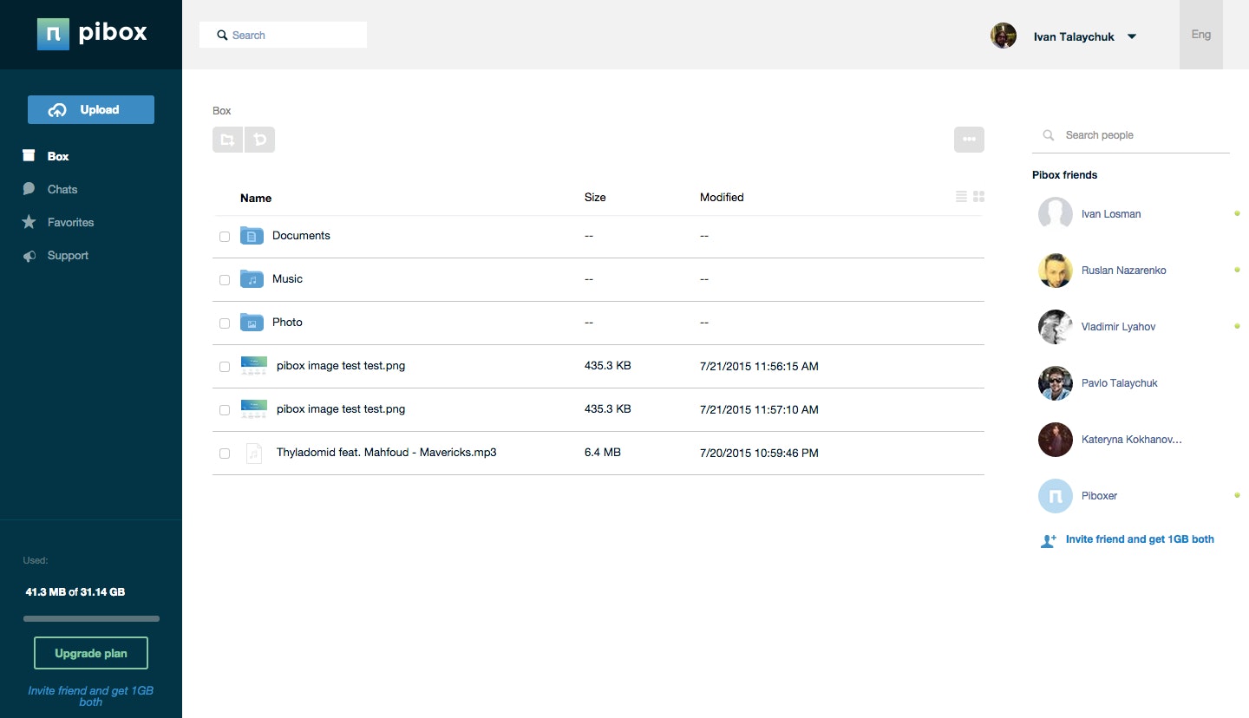Click Kateryna Kokhanov's avatar
Screen dimensions: 1249x718
point(1056,439)
